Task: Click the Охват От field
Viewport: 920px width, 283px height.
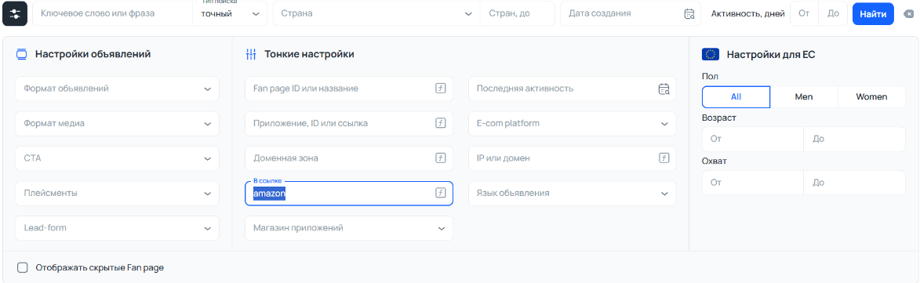Action: point(753,183)
